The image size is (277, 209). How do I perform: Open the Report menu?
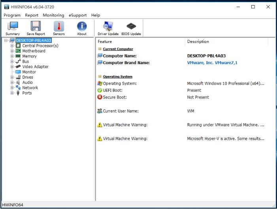[x=32, y=15]
